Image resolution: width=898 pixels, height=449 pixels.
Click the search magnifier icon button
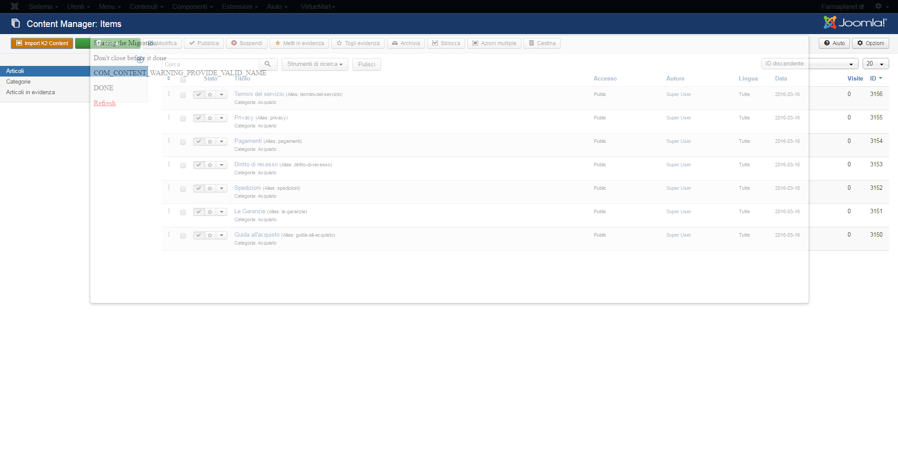[x=268, y=64]
